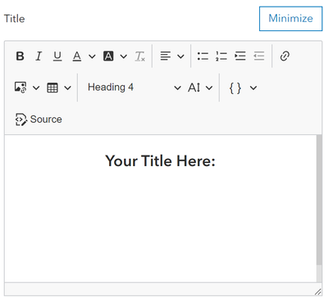Increase indent of paragraph
328x302 pixels.
(x=240, y=56)
